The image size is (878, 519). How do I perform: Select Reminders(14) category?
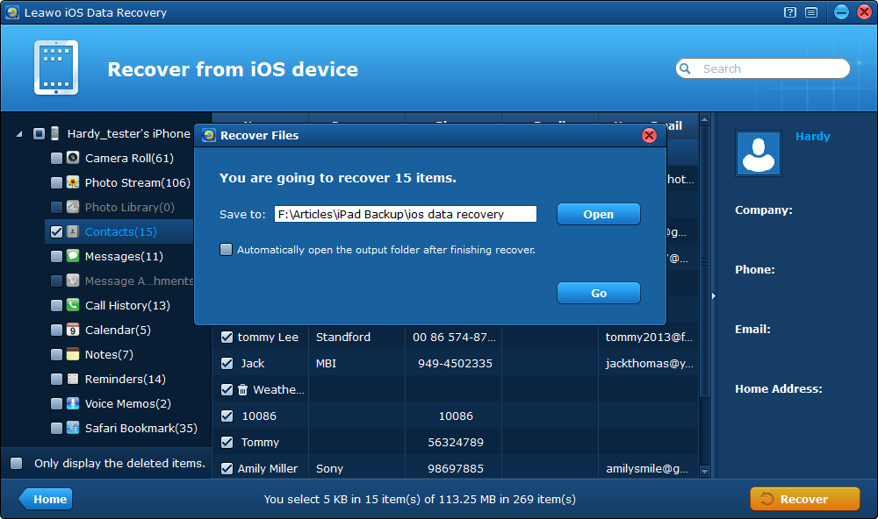126,380
